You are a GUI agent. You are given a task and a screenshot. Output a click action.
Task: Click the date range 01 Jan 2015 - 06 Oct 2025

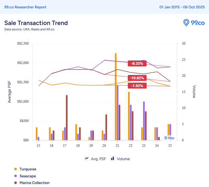tap(182, 7)
